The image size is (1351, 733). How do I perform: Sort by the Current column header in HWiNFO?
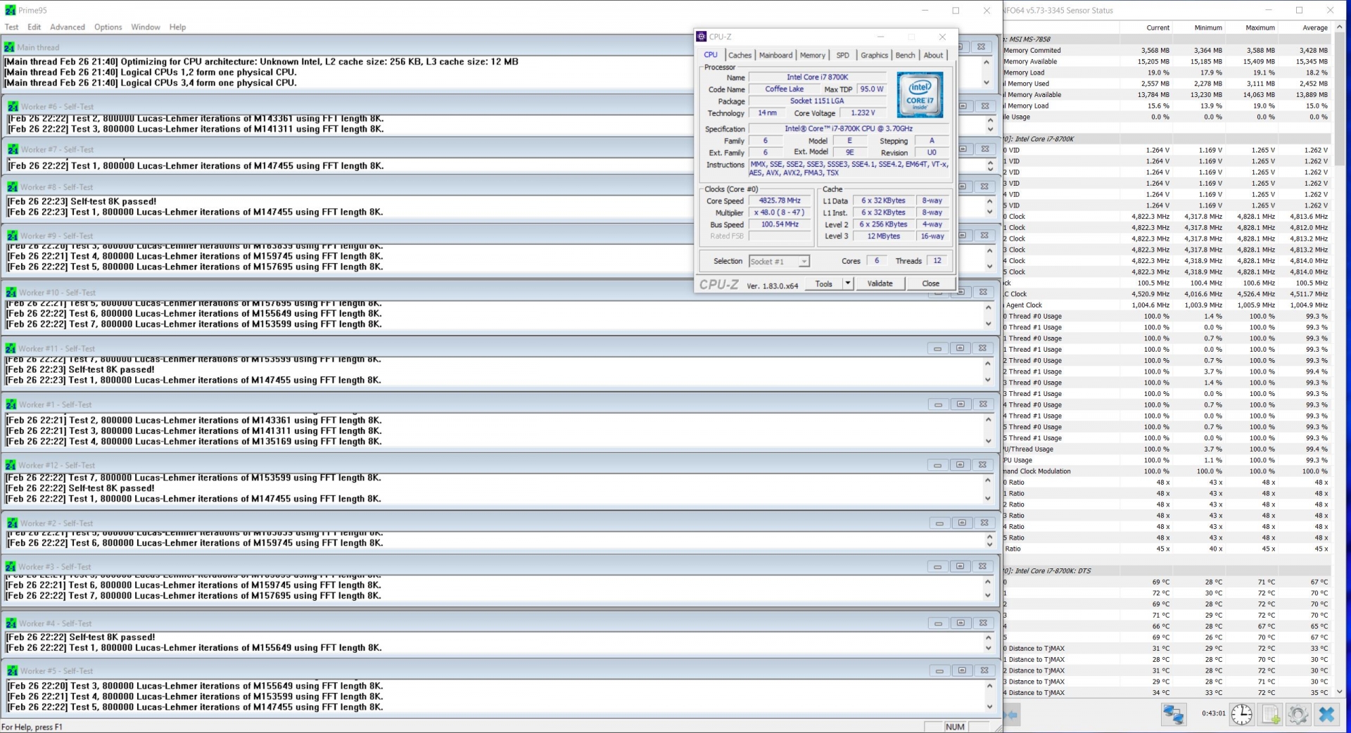click(1148, 27)
